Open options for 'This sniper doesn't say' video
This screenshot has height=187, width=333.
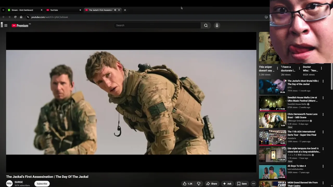click(277, 68)
